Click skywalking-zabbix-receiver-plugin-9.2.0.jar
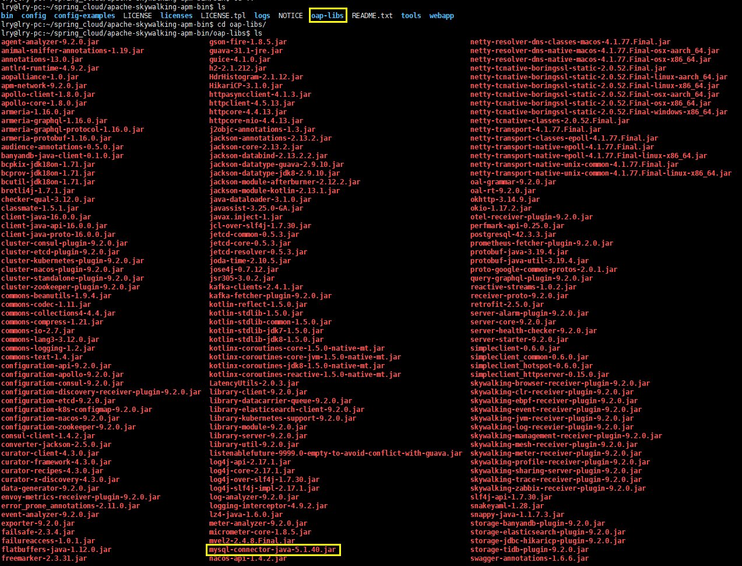Screen dimensions: 742x566 coord(558,488)
